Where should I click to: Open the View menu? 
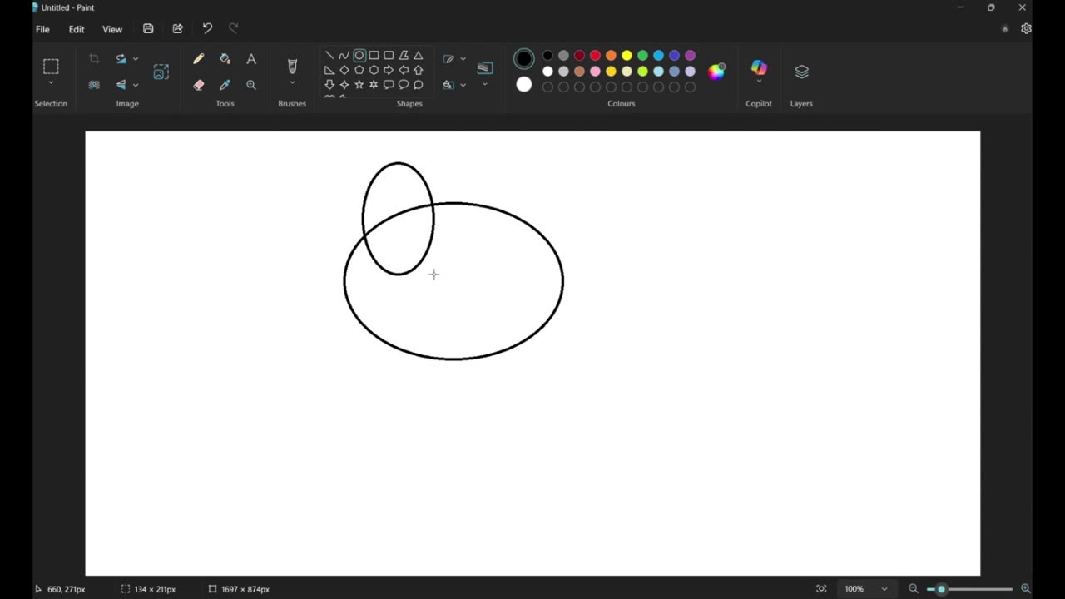coord(112,29)
